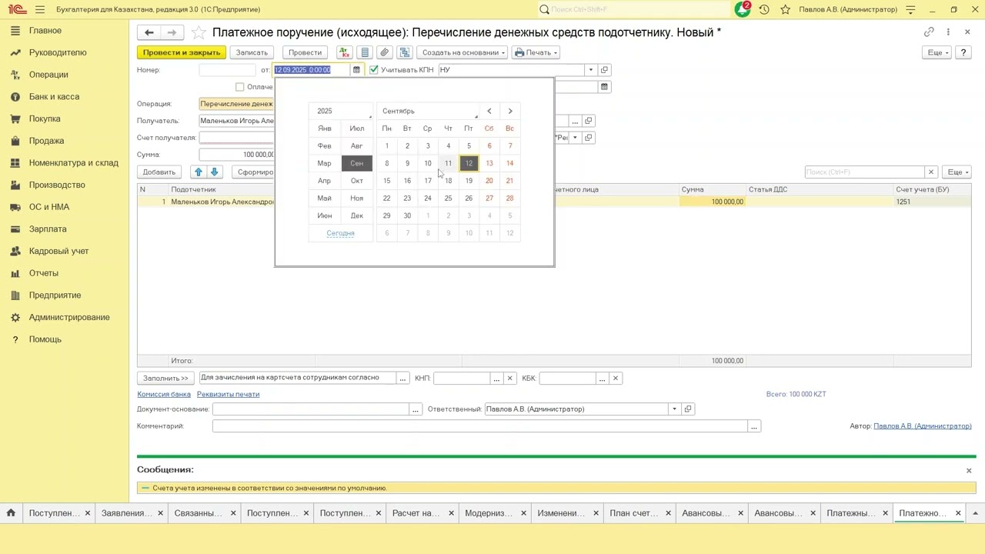The width and height of the screenshot is (985, 554).
Task: Open author Павлов А.В. link
Action: 923,426
